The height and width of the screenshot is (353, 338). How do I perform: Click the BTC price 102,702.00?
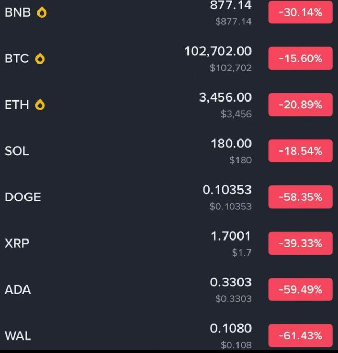218,51
